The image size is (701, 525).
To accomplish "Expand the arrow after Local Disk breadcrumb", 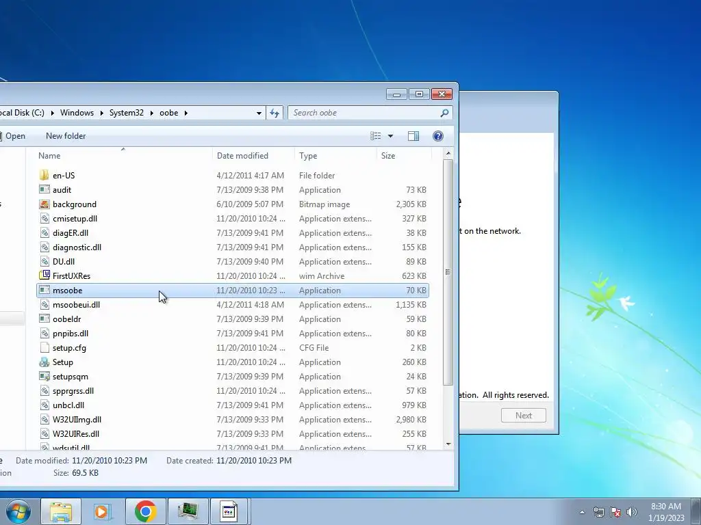I will click(52, 113).
